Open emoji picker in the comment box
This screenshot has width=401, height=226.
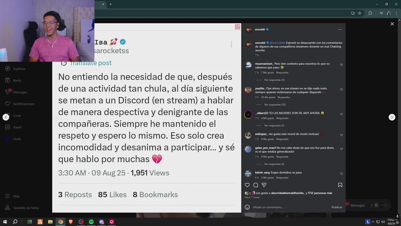click(247, 207)
